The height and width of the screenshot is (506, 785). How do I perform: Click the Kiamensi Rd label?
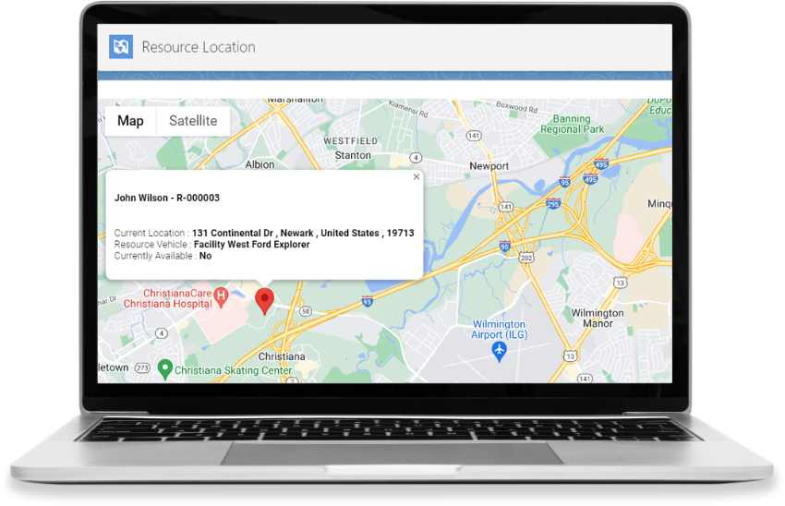[408, 109]
